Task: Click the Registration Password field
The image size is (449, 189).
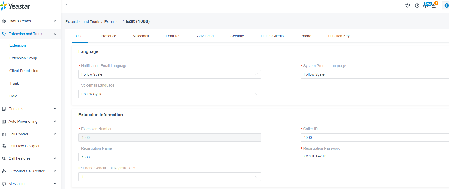Action: pyautogui.click(x=375, y=156)
